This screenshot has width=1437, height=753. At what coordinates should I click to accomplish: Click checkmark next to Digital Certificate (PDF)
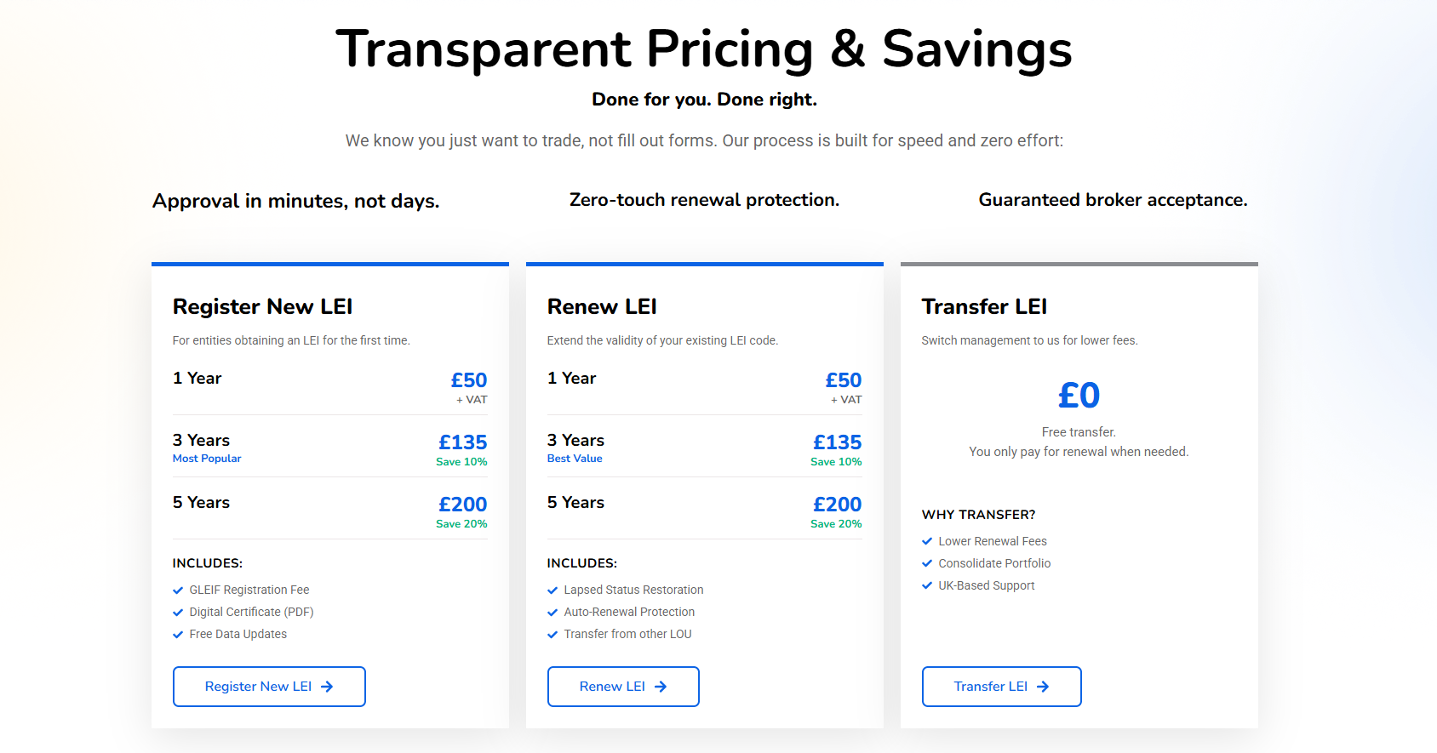pos(178,613)
